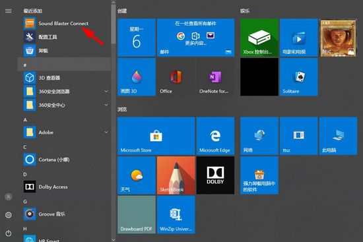Open the user account icon
The image size is (363, 242).
(x=9, y=197)
